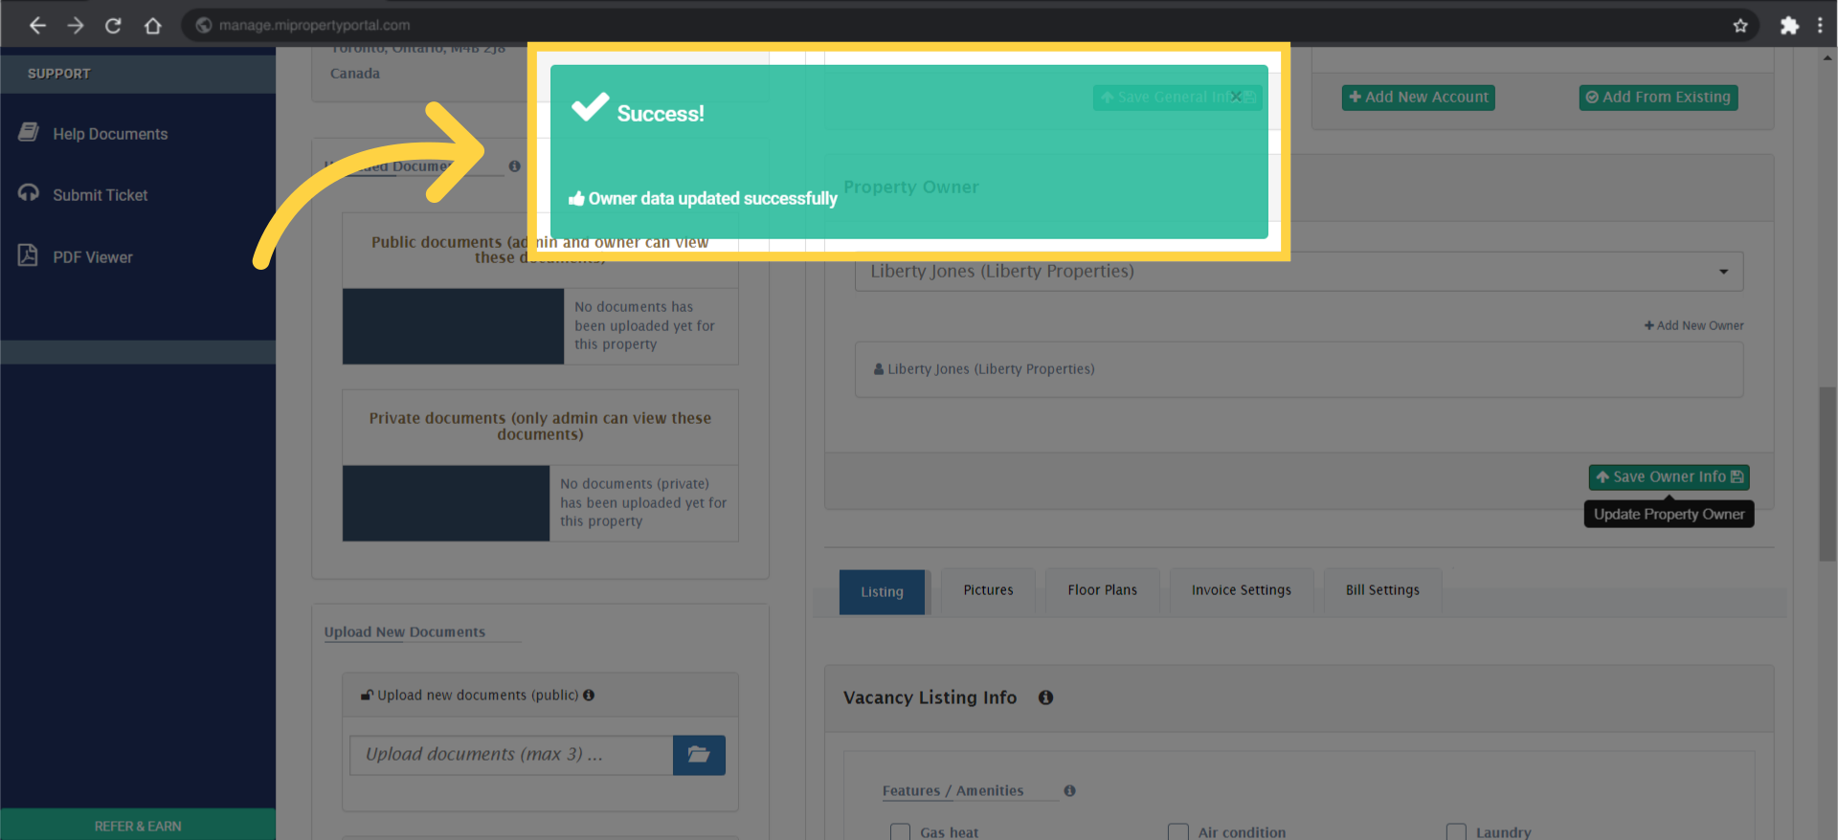This screenshot has height=840, width=1838.
Task: Check the Gas heat checkbox
Action: [x=900, y=832]
